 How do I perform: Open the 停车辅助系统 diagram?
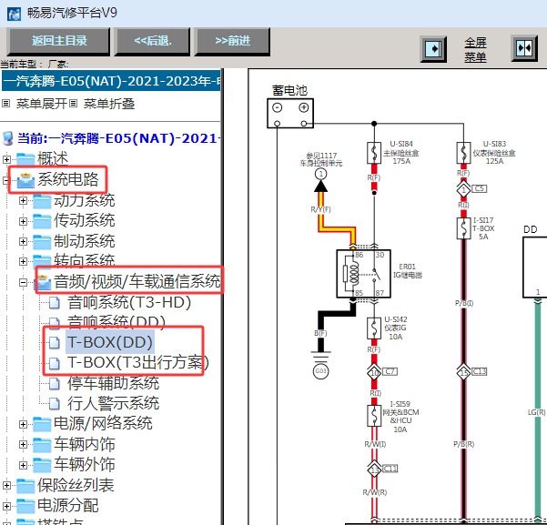[114, 383]
